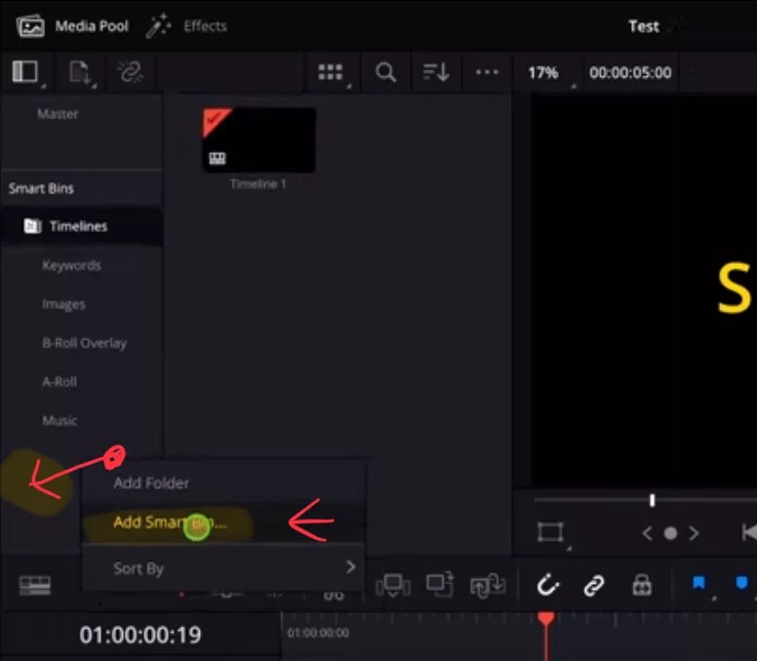Image resolution: width=757 pixels, height=661 pixels.
Task: Open the three-dots options menu
Action: coord(487,72)
